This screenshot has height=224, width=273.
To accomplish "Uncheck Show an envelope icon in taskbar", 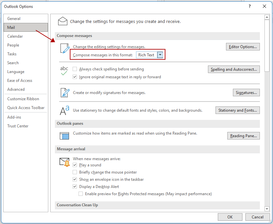I will (x=75, y=179).
